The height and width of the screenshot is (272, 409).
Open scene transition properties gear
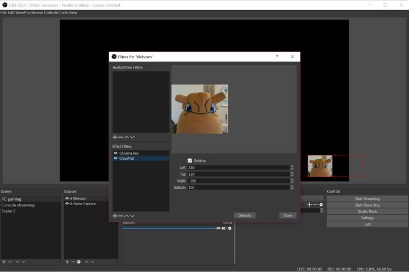coord(321,205)
